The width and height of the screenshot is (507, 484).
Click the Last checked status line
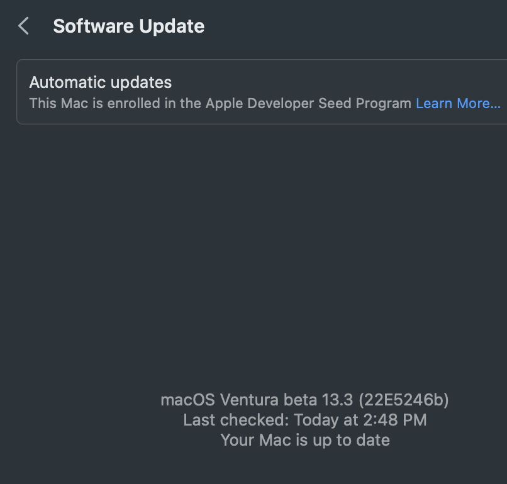click(305, 420)
